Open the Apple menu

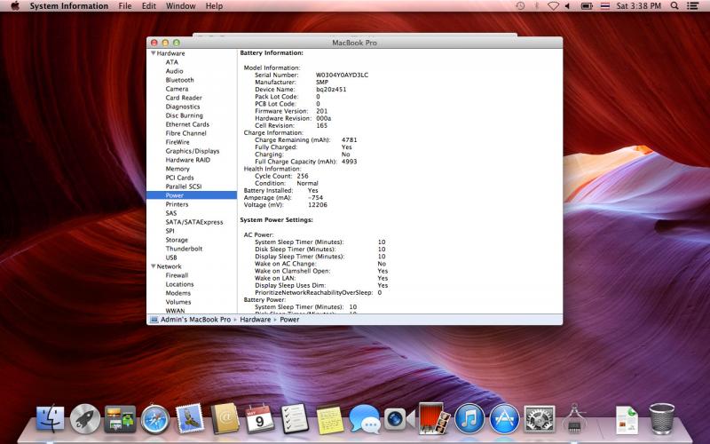(x=15, y=6)
